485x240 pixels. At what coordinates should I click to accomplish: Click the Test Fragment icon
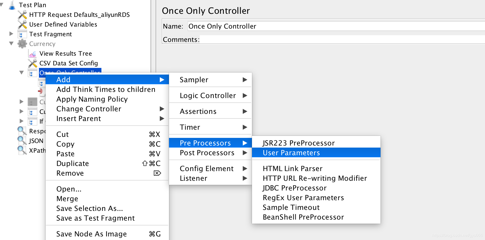point(22,34)
